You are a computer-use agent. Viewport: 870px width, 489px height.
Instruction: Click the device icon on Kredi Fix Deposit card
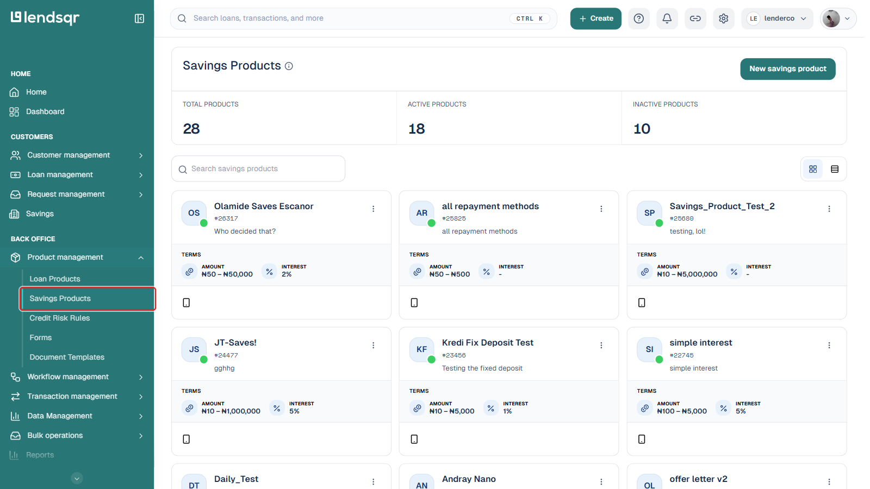[x=414, y=439]
